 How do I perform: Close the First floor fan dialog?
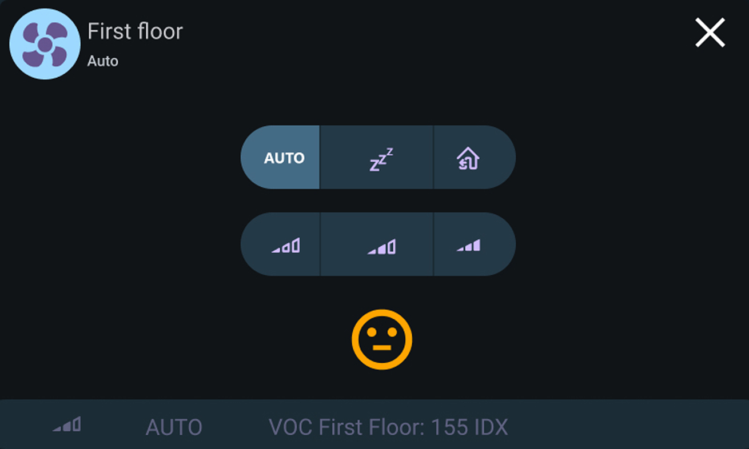coord(710,33)
